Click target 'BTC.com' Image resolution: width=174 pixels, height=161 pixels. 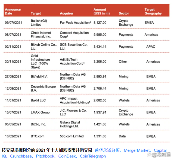click(x=38, y=136)
